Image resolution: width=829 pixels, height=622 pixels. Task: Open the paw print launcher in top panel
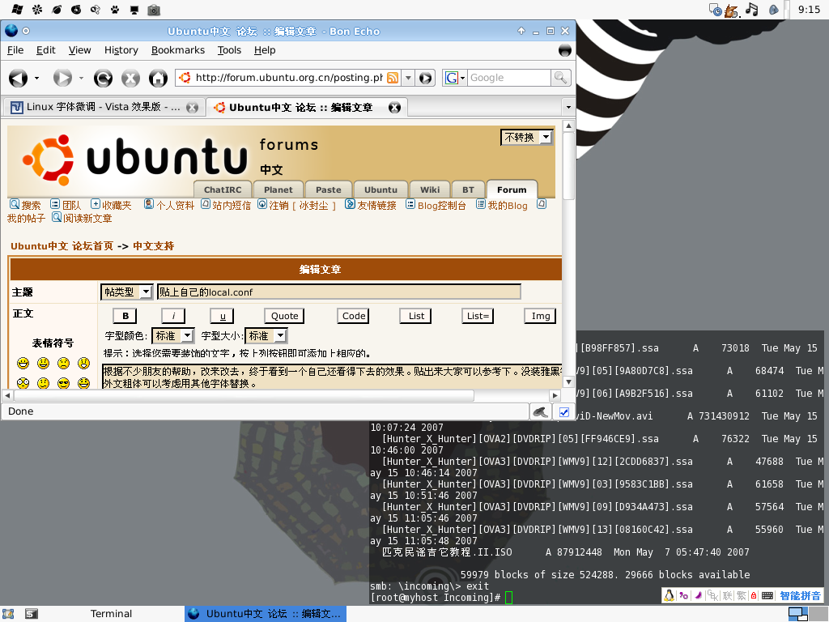tap(115, 10)
